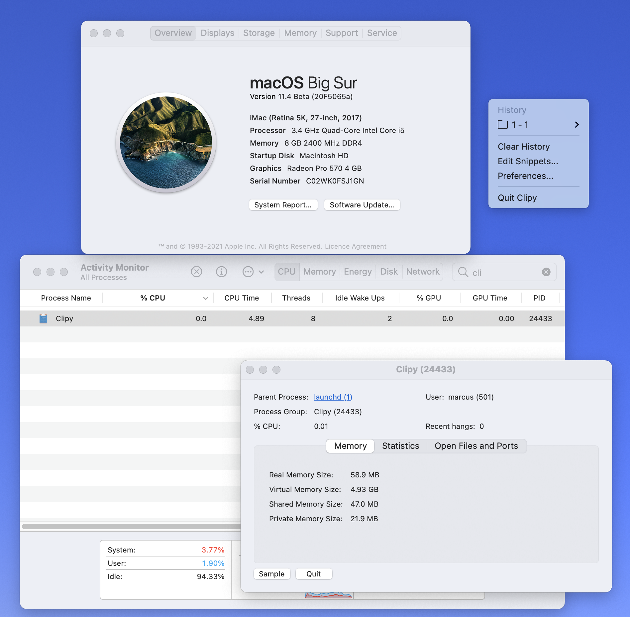
Task: Click the Clipy app icon in process row
Action: point(43,318)
